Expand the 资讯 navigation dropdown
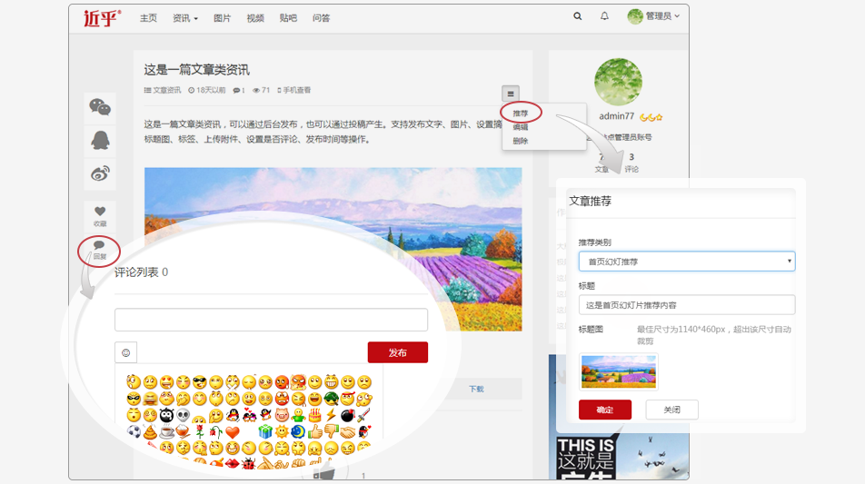This screenshot has width=865, height=484. click(184, 18)
